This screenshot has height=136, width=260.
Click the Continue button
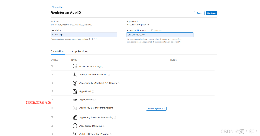click(211, 13)
